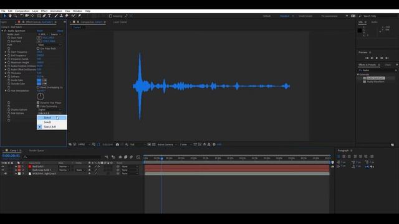The height and width of the screenshot is (224, 399).
Task: Click the snapshot camera icon in viewer
Action: (117, 144)
